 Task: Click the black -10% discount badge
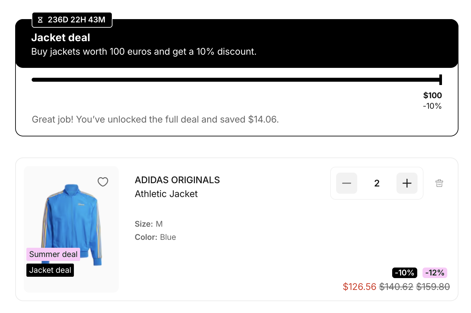tap(404, 273)
